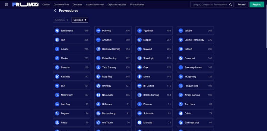Open G.Games provider card

point(113,104)
